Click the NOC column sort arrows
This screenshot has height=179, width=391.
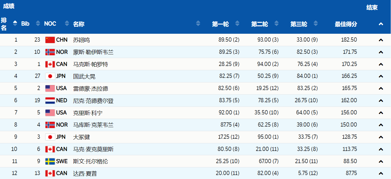(67, 24)
